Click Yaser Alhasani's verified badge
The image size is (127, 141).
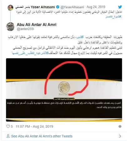[x=58, y=7]
